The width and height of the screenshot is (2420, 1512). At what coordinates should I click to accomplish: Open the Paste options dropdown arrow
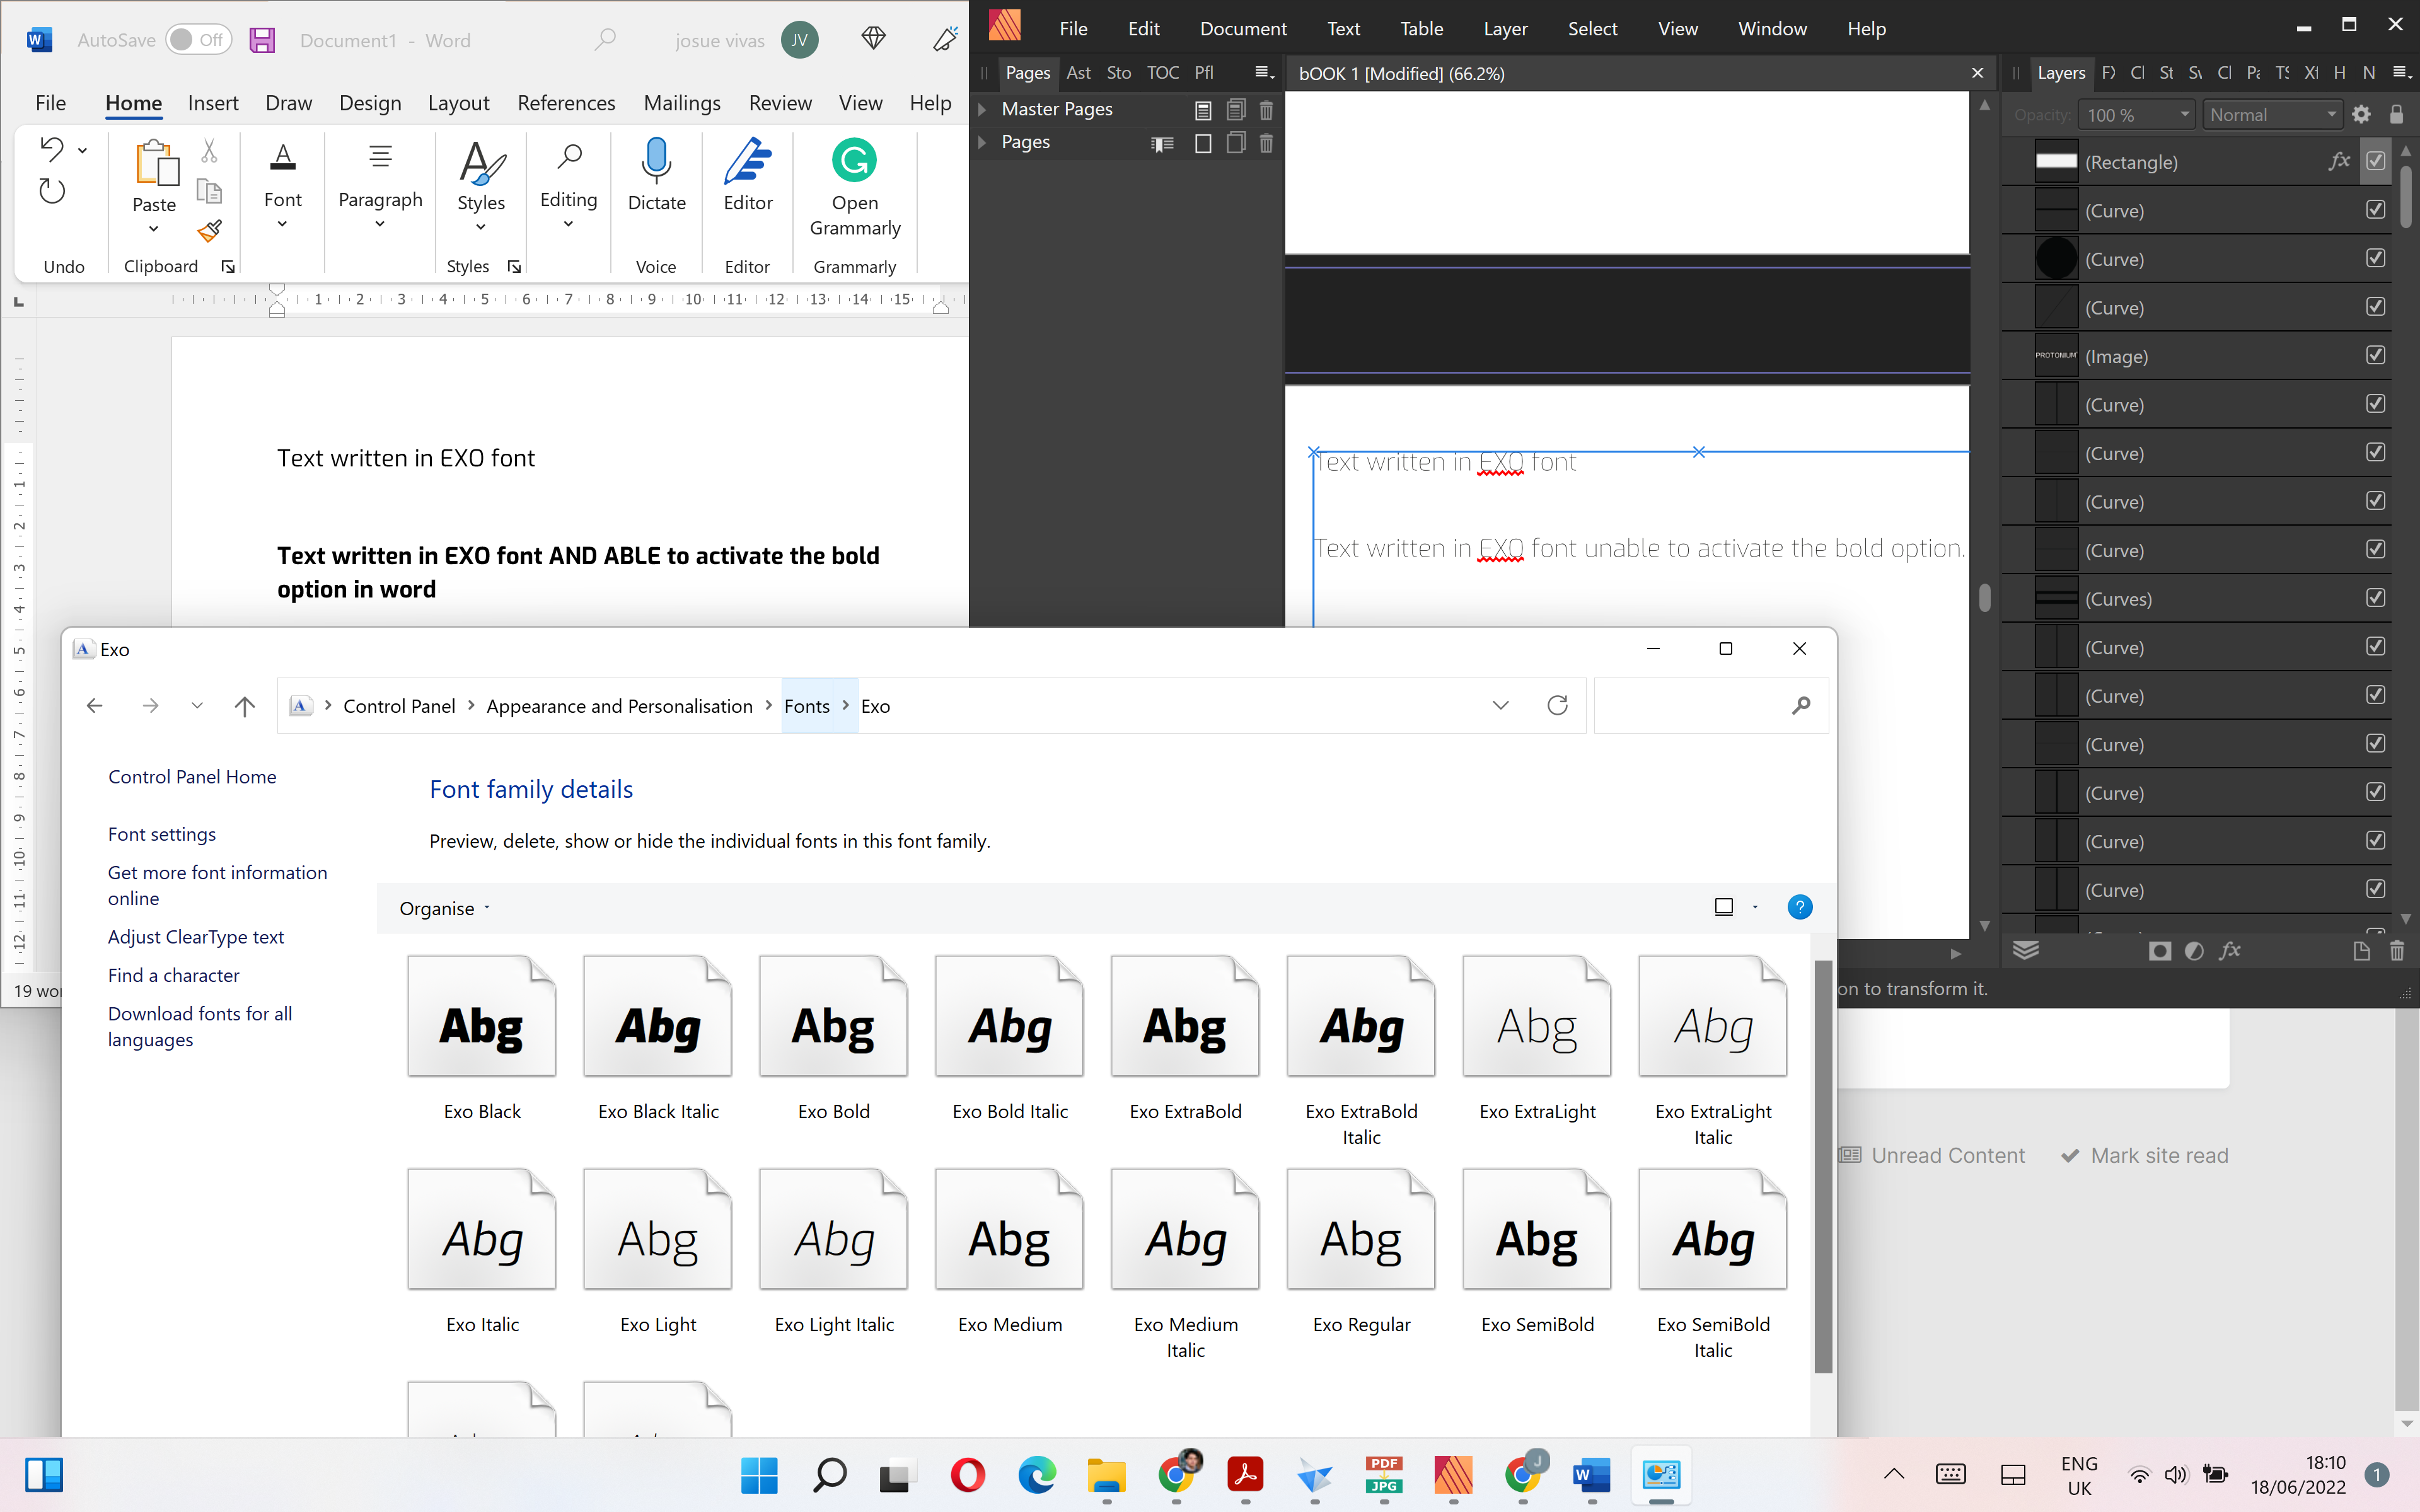pos(153,229)
